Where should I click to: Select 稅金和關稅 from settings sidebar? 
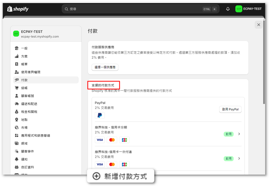[29, 112]
